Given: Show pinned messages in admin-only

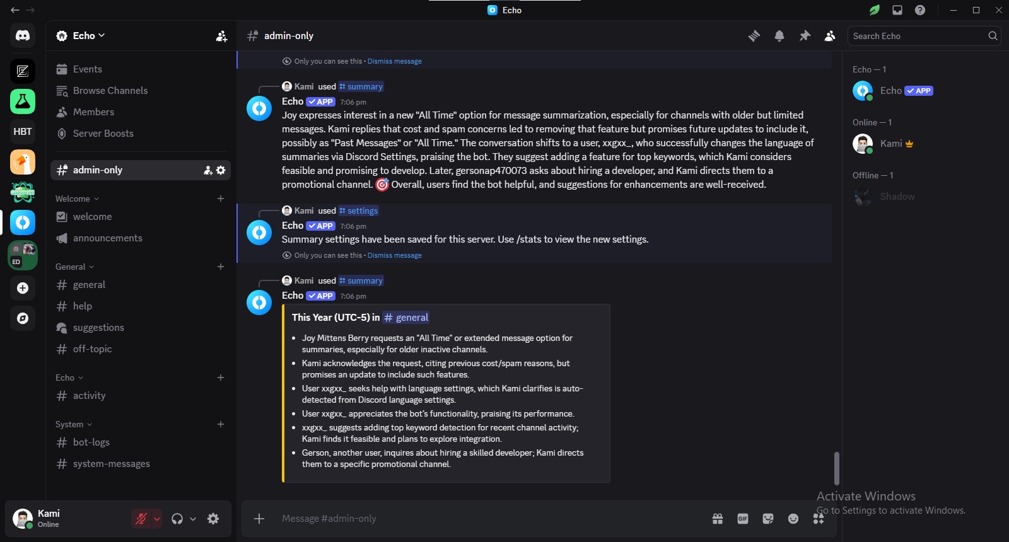Looking at the screenshot, I should coord(805,36).
